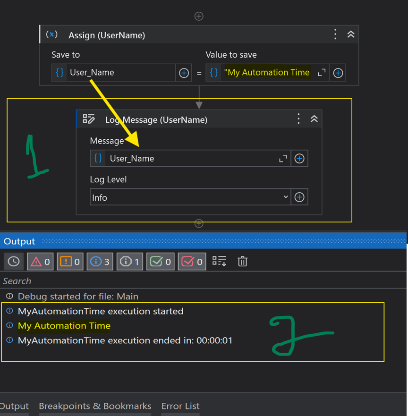Viewport: 408px width, 416px height.
Task: Expand the Message expression editor
Action: pyautogui.click(x=283, y=158)
